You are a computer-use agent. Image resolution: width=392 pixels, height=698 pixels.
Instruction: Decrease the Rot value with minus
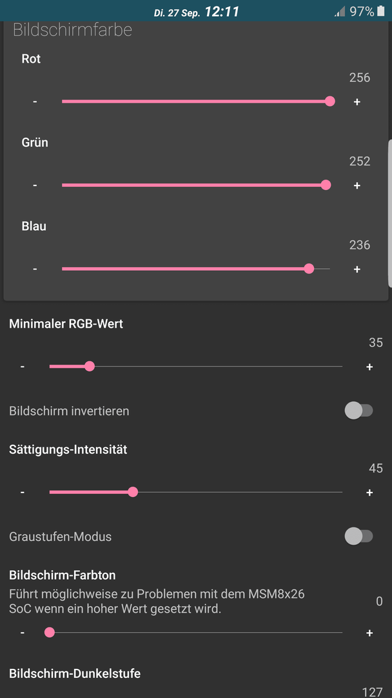(35, 101)
